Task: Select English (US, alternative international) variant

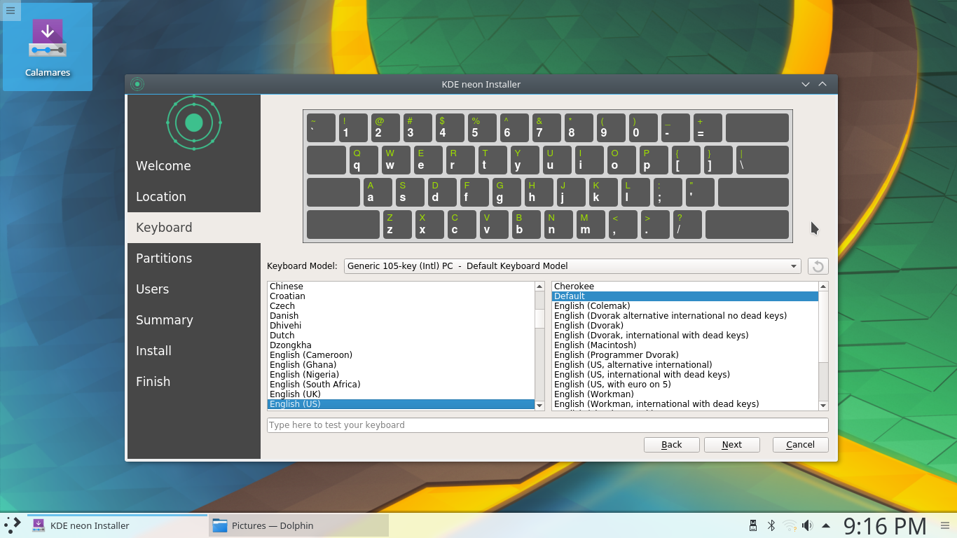Action: (x=685, y=365)
